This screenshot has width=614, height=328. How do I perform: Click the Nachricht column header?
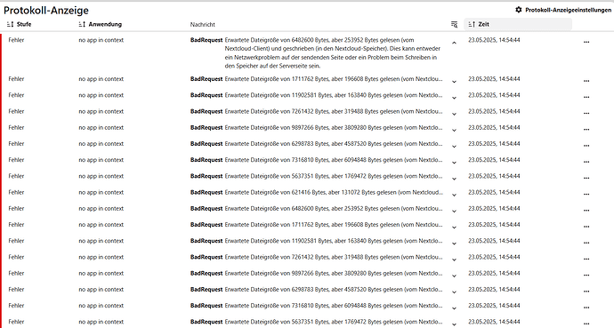click(203, 24)
